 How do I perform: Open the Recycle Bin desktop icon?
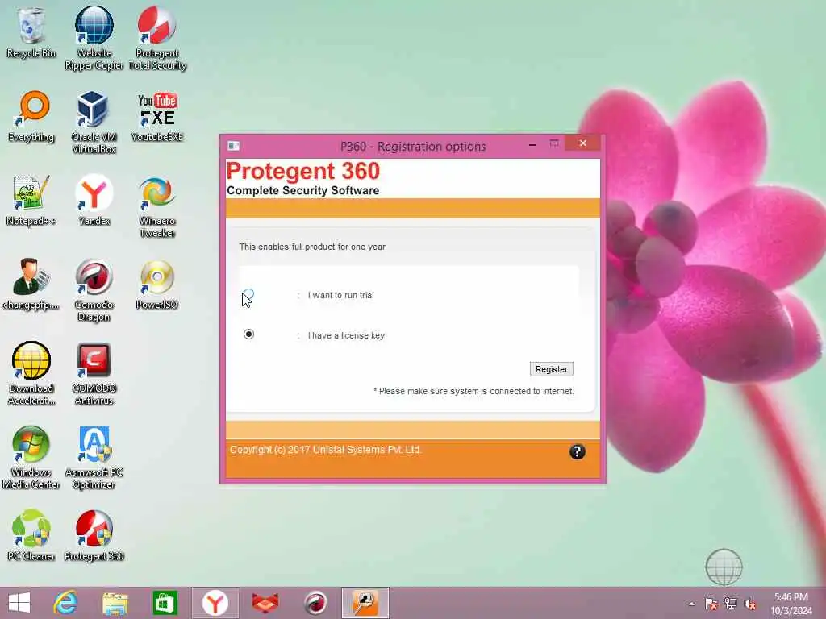coord(31,32)
